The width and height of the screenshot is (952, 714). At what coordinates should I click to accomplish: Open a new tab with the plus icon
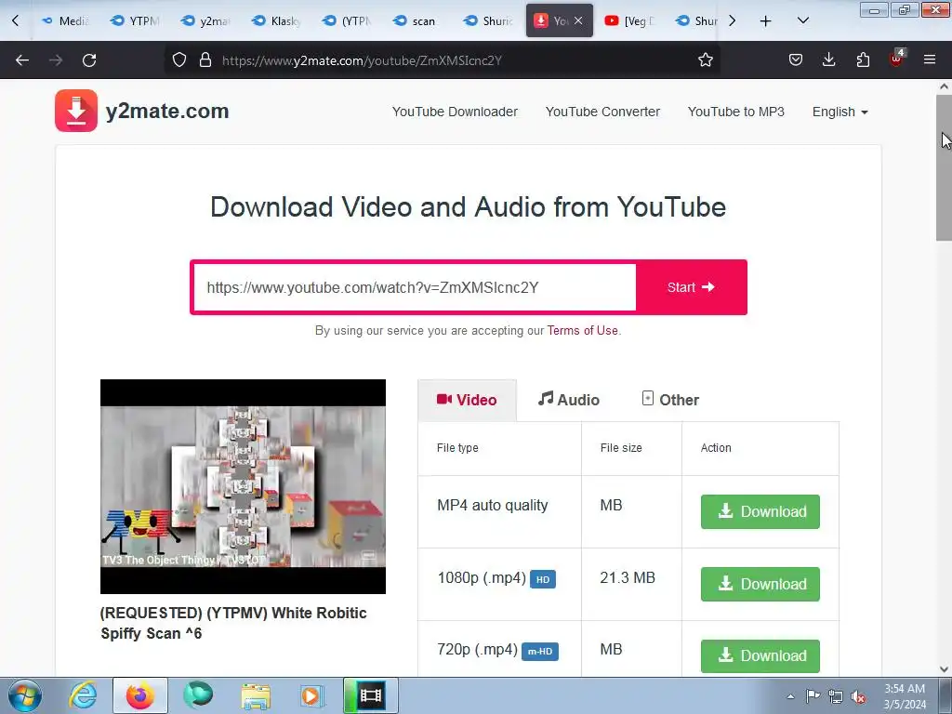click(x=766, y=21)
